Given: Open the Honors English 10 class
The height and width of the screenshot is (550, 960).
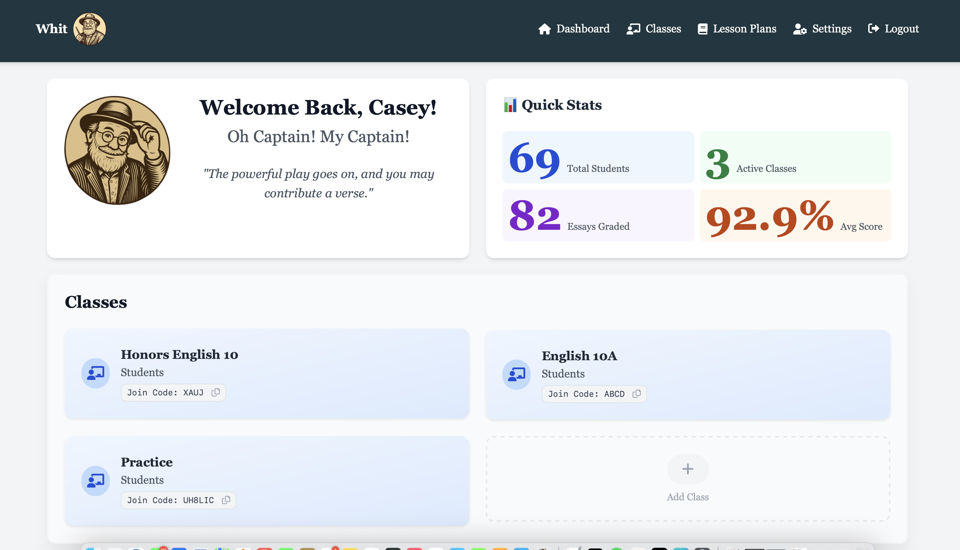Looking at the screenshot, I should point(179,355).
